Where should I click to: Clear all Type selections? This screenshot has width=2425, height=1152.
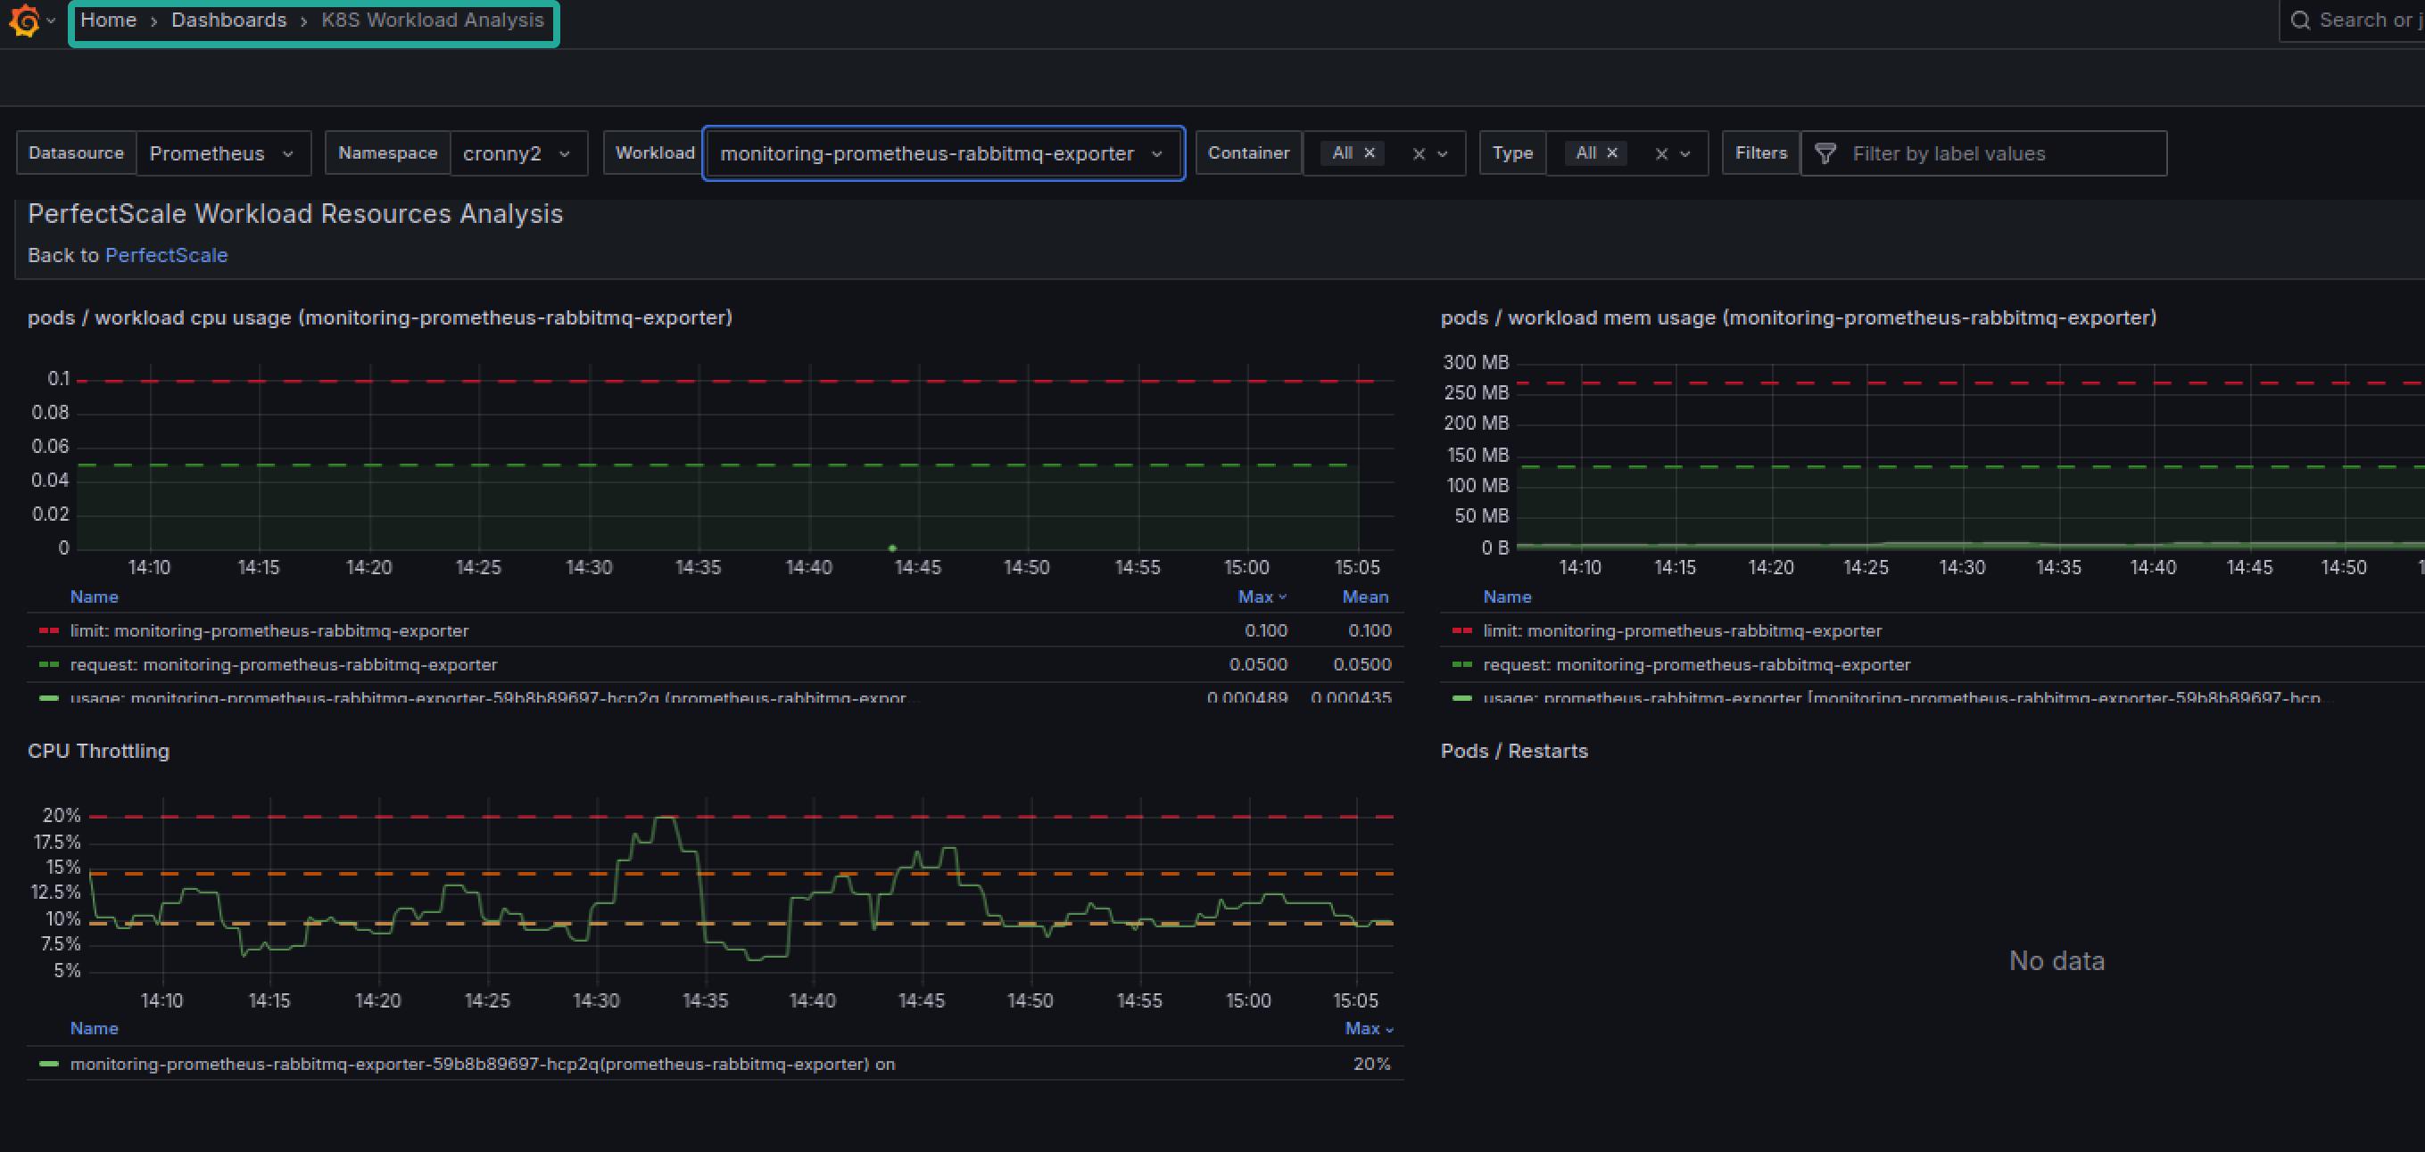click(x=1661, y=154)
